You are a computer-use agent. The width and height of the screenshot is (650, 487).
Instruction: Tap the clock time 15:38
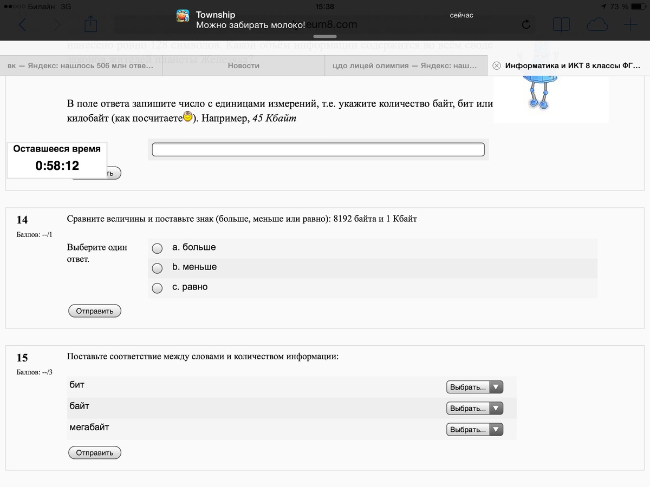point(324,6)
